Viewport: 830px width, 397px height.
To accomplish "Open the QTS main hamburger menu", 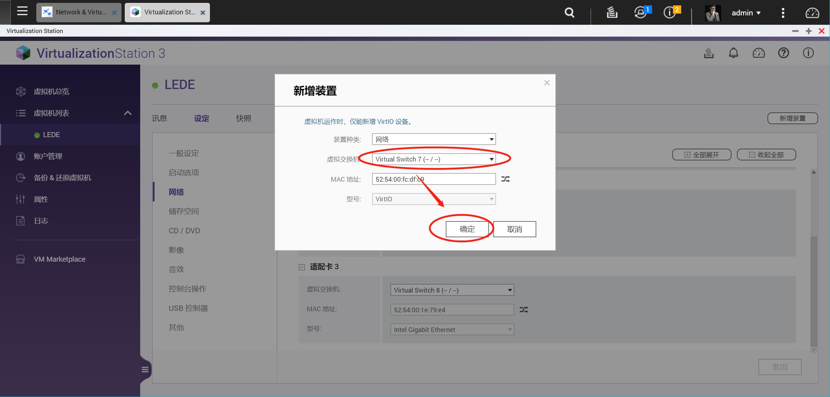I will 22,11.
